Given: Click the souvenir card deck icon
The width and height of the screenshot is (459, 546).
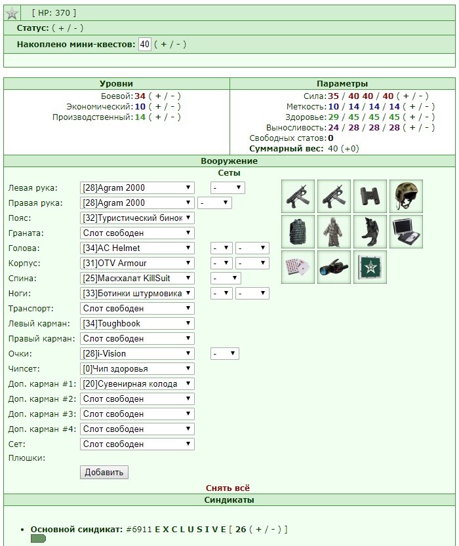Looking at the screenshot, I should (298, 267).
